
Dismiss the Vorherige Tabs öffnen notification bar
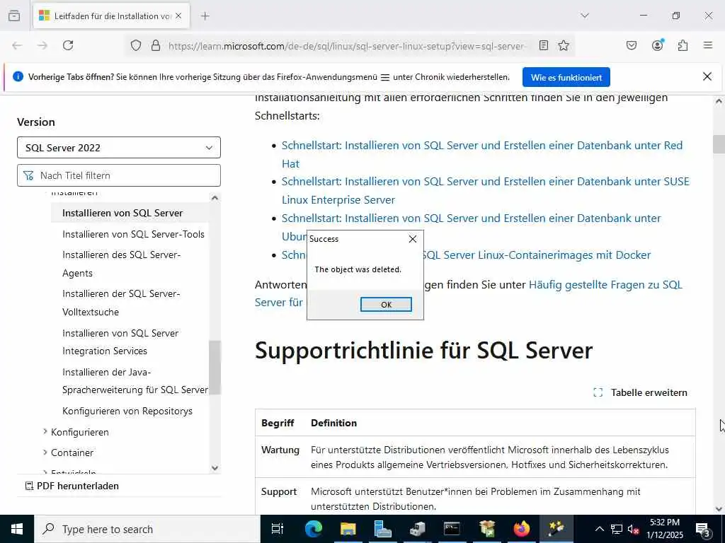707,76
